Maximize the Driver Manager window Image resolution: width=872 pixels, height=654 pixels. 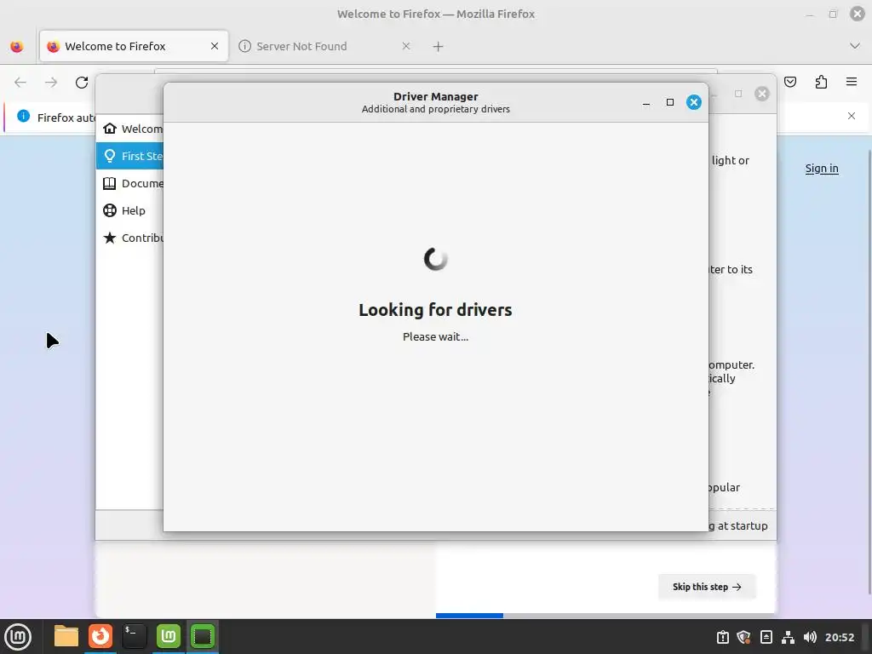pos(670,102)
